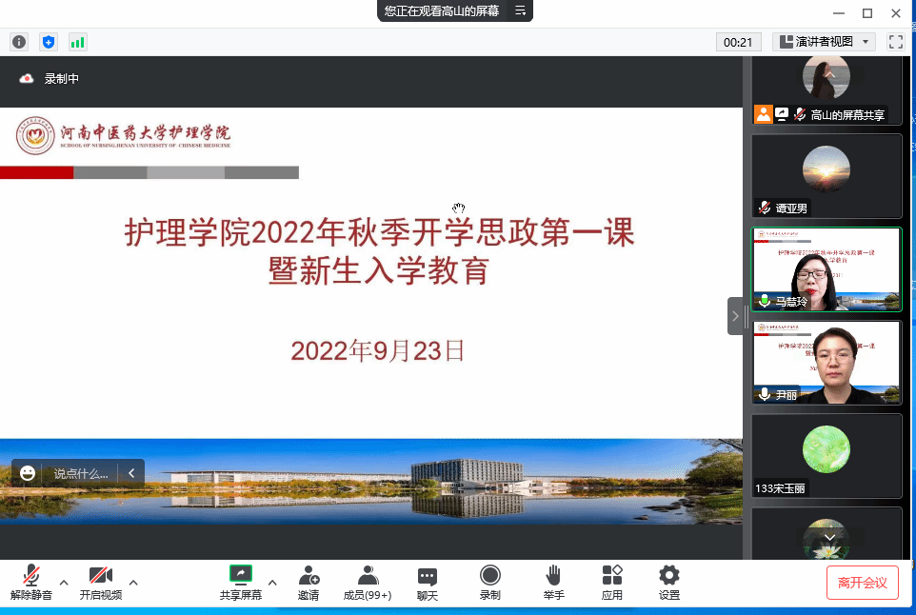Click the 共享屏幕 share screen button
The width and height of the screenshot is (916, 615).
coord(241,582)
